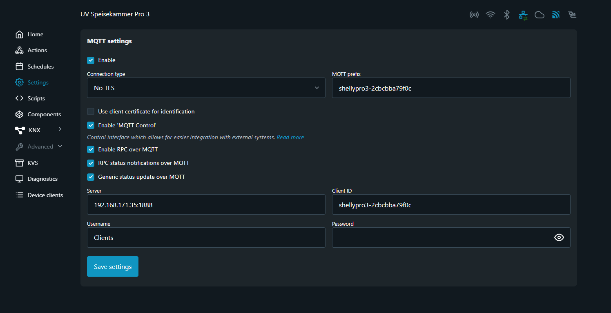Toggle 'Enable RPC over MQTT' checkbox
Viewport: 611px width, 313px height.
click(x=91, y=149)
